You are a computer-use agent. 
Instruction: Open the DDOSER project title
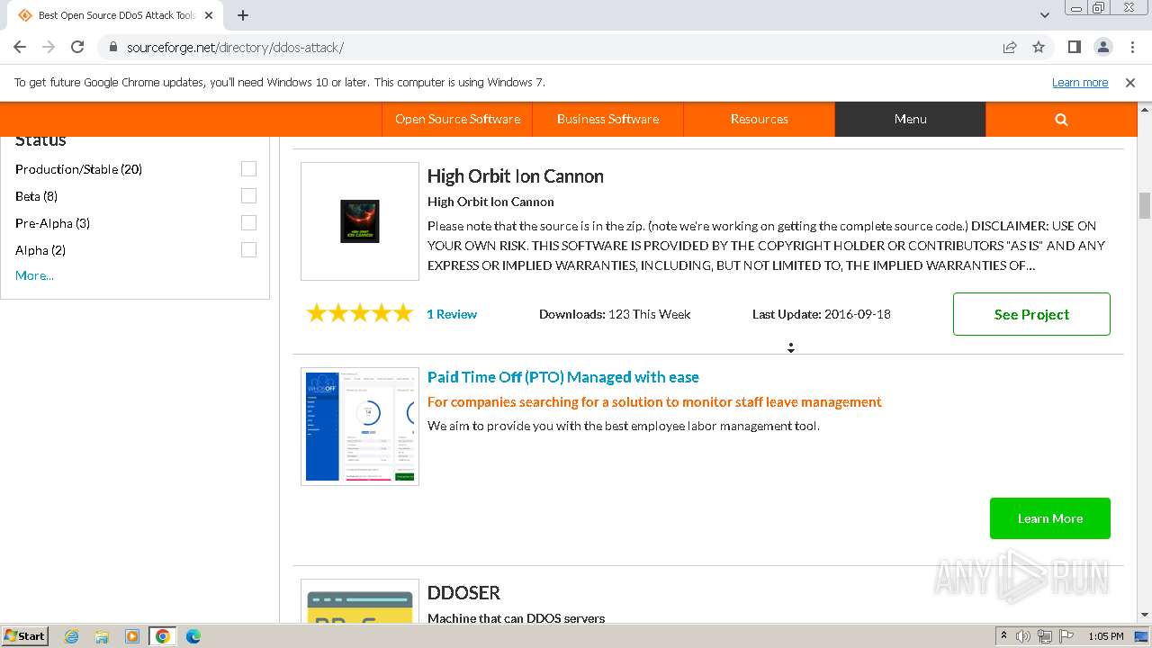(463, 593)
